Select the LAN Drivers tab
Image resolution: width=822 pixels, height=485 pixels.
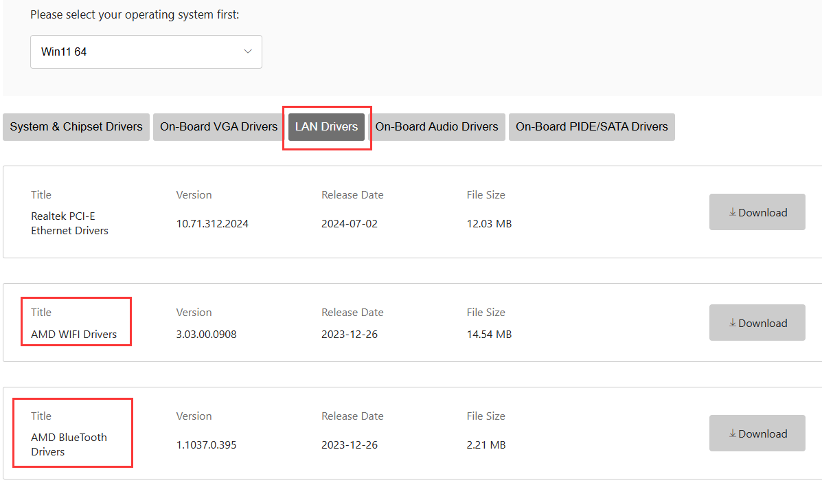[x=326, y=127]
